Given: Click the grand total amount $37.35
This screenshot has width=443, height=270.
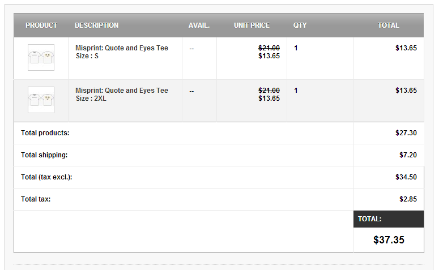Looking at the screenshot, I should 389,240.
